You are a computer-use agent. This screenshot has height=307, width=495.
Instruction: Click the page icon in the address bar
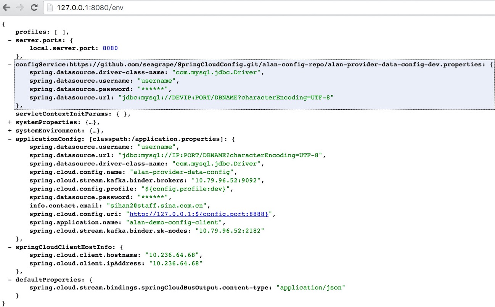coord(50,8)
